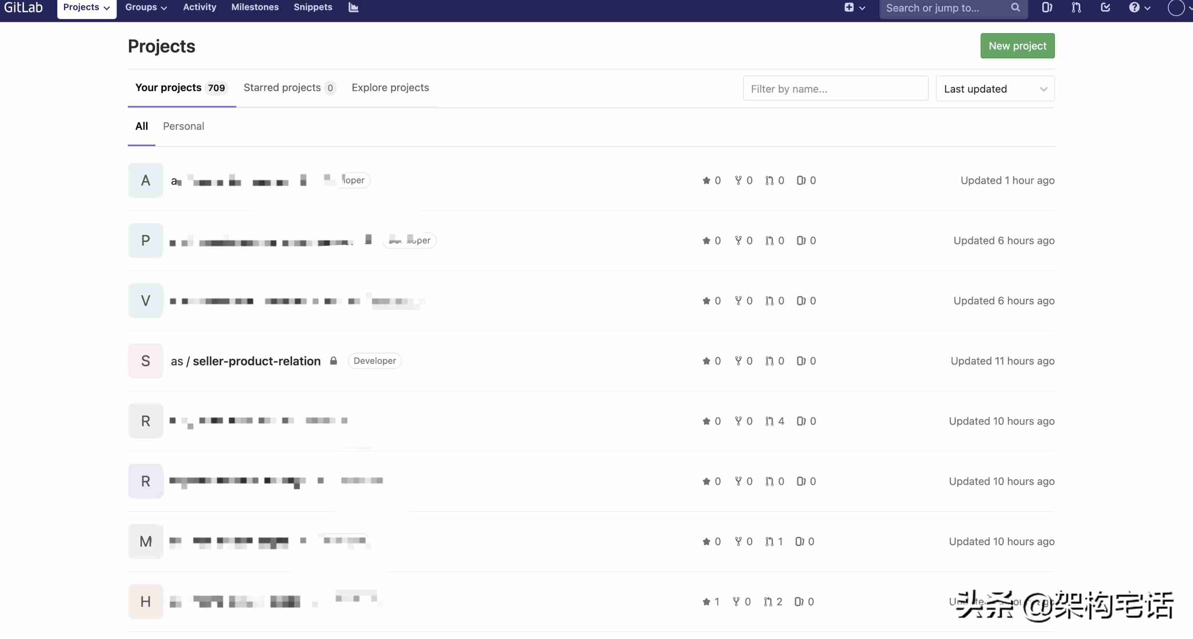1193x639 pixels.
Task: Click the forks icon in the A project row
Action: 738,180
